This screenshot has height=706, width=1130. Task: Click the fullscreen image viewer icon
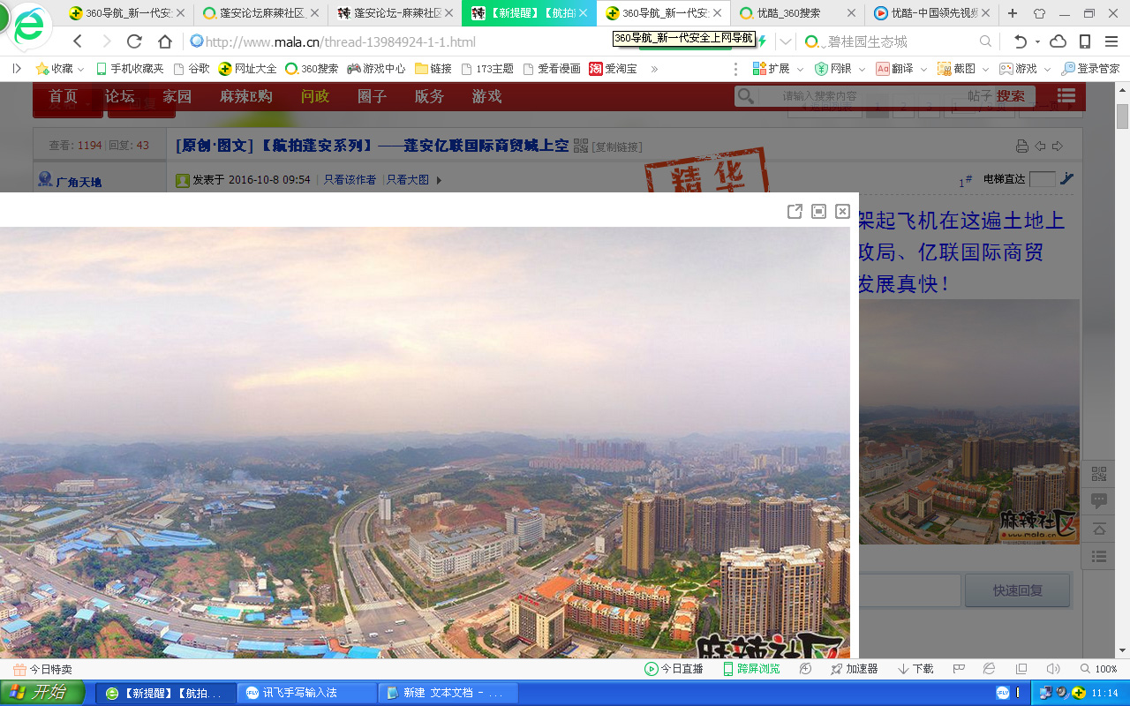click(x=818, y=211)
